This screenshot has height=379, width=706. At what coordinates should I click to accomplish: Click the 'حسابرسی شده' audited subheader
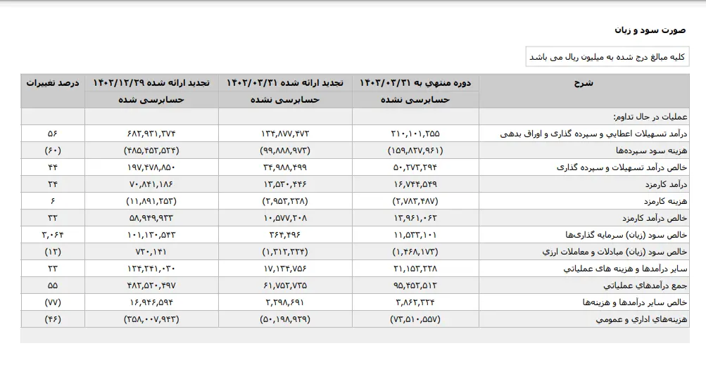[x=151, y=100]
